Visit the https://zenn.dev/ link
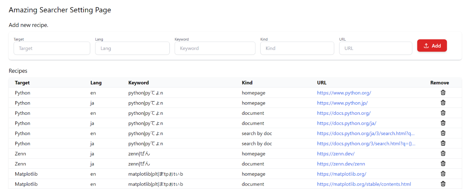Image resolution: width=466 pixels, height=189 pixels. pos(336,154)
